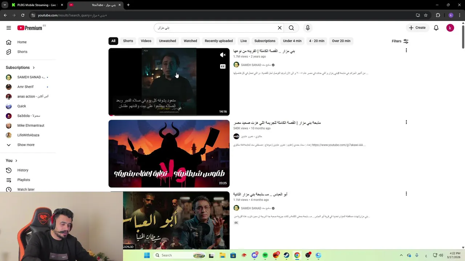This screenshot has height=261, width=465.
Task: Open more options for first video result
Action: tap(406, 50)
